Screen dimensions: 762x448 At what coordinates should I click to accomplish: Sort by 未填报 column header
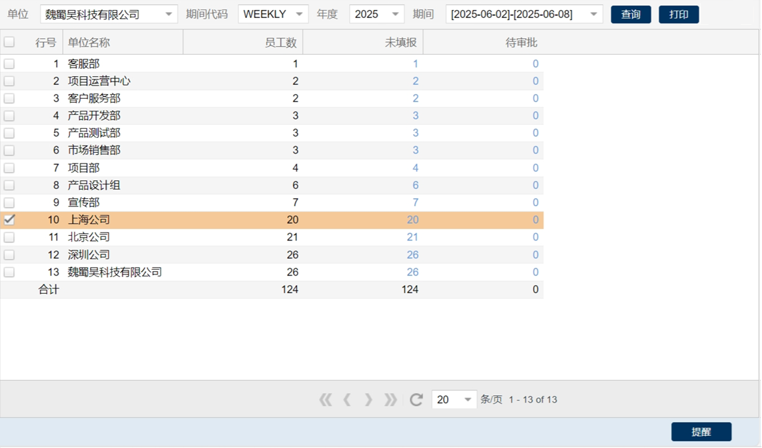[400, 42]
